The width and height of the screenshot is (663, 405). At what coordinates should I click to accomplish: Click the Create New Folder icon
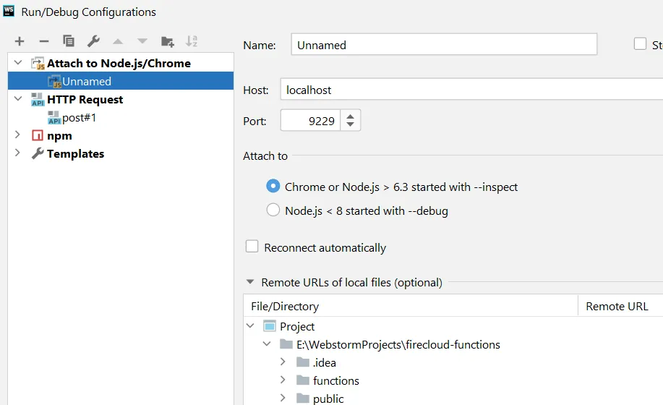click(x=167, y=41)
